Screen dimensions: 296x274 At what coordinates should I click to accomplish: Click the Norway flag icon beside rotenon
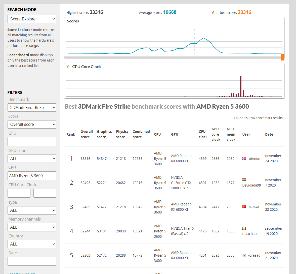(244, 158)
